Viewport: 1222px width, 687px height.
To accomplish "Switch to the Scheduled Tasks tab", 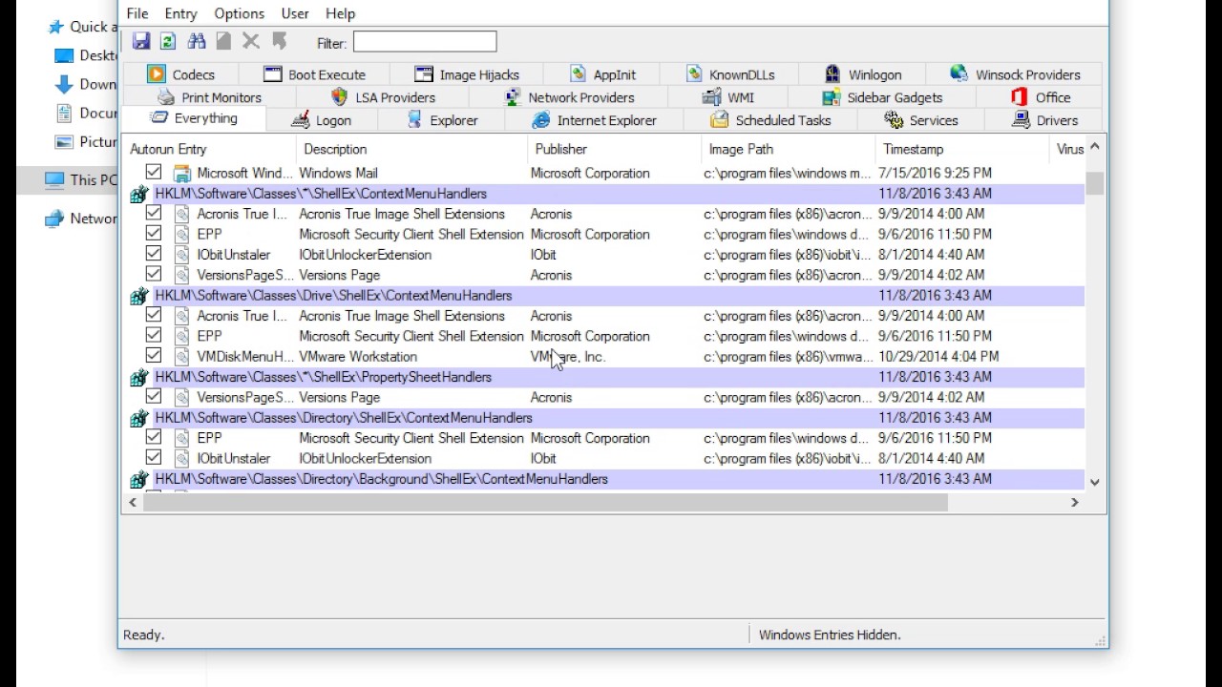I will point(770,120).
